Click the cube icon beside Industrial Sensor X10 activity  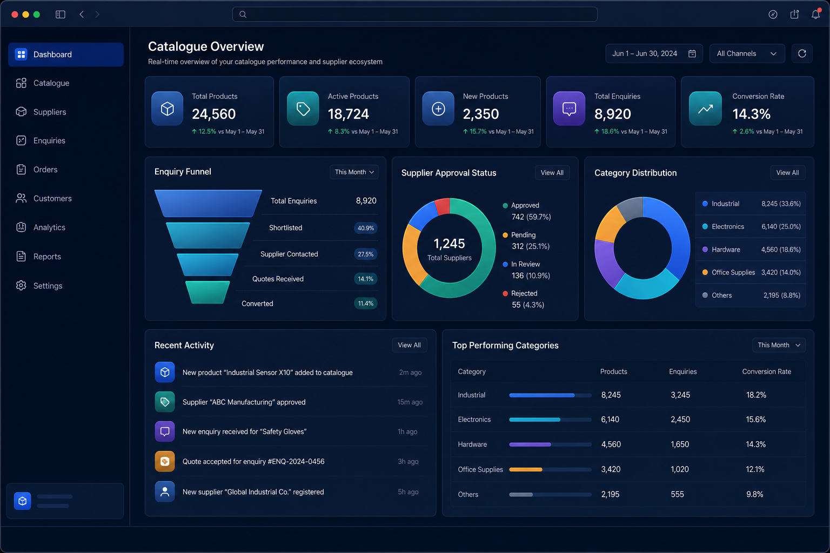[165, 372]
